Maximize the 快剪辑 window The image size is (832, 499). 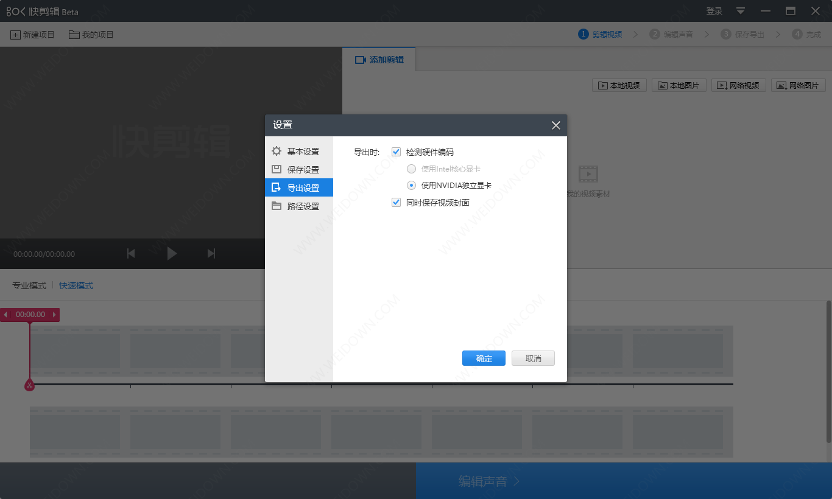coord(791,11)
